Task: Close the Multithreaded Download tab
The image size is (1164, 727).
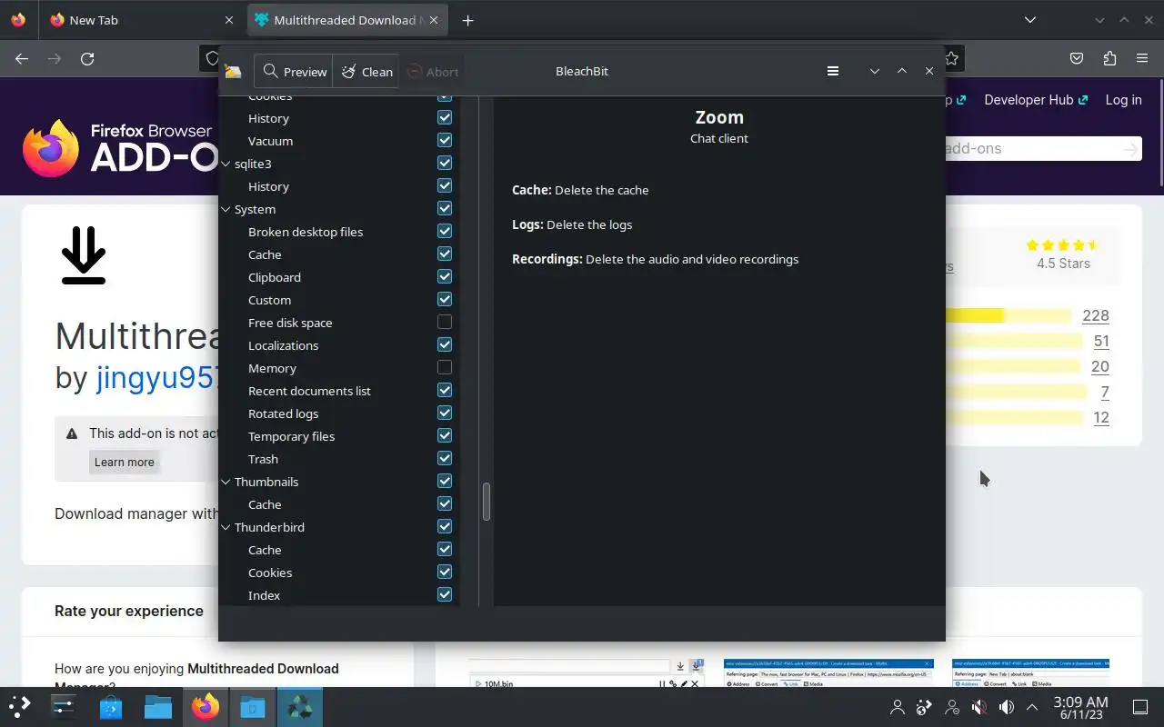Action: point(435,20)
